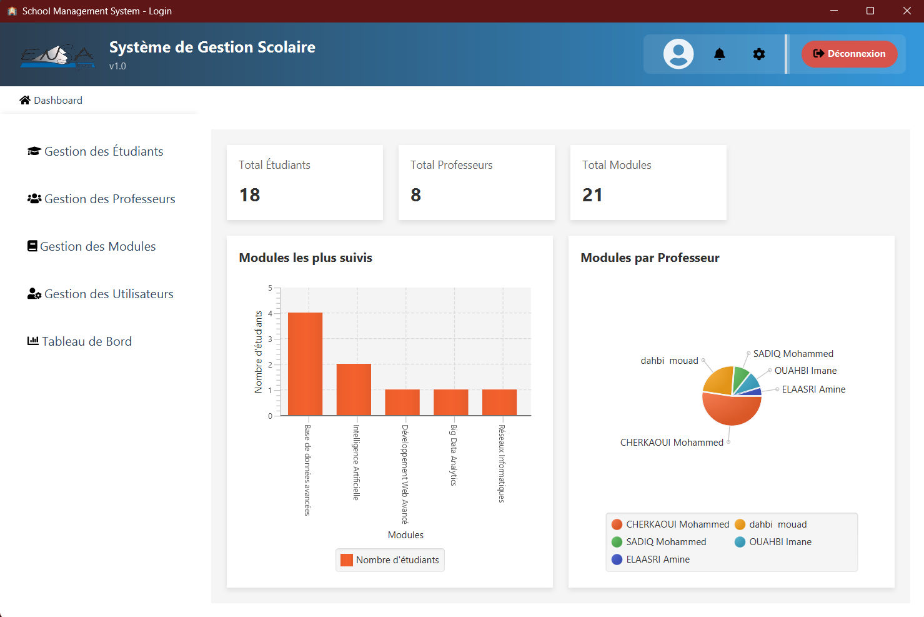
Task: Open notifications via the bell icon
Action: tap(720, 54)
